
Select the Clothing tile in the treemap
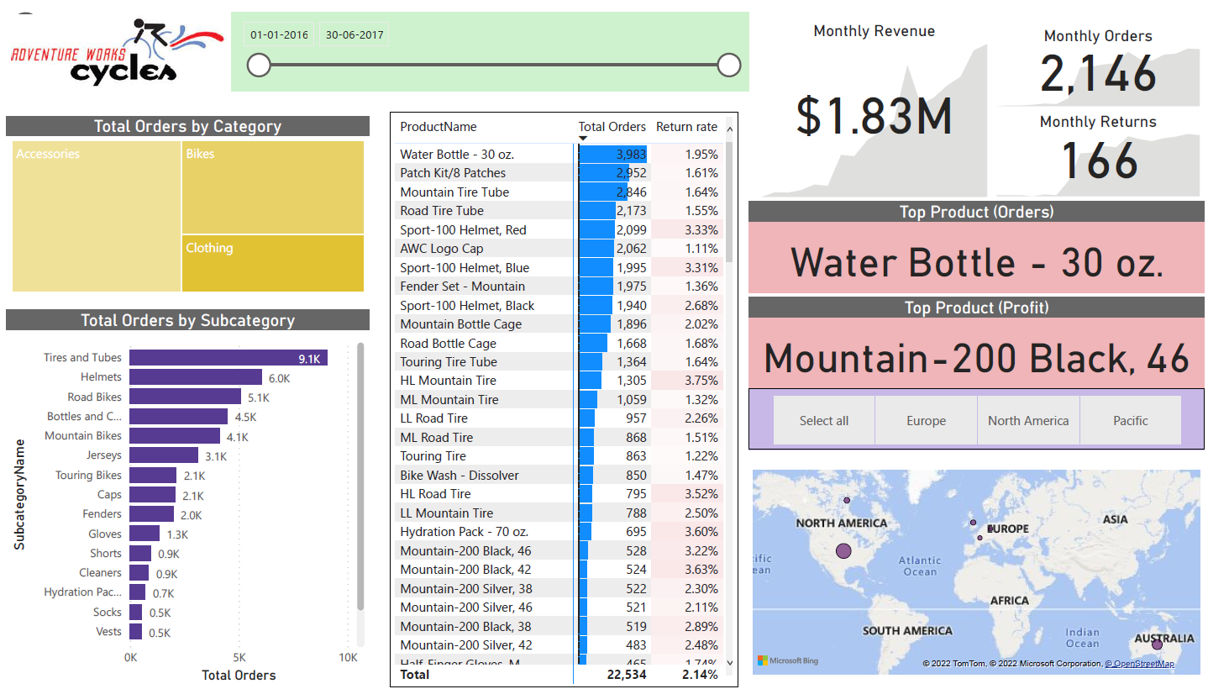pyautogui.click(x=272, y=263)
